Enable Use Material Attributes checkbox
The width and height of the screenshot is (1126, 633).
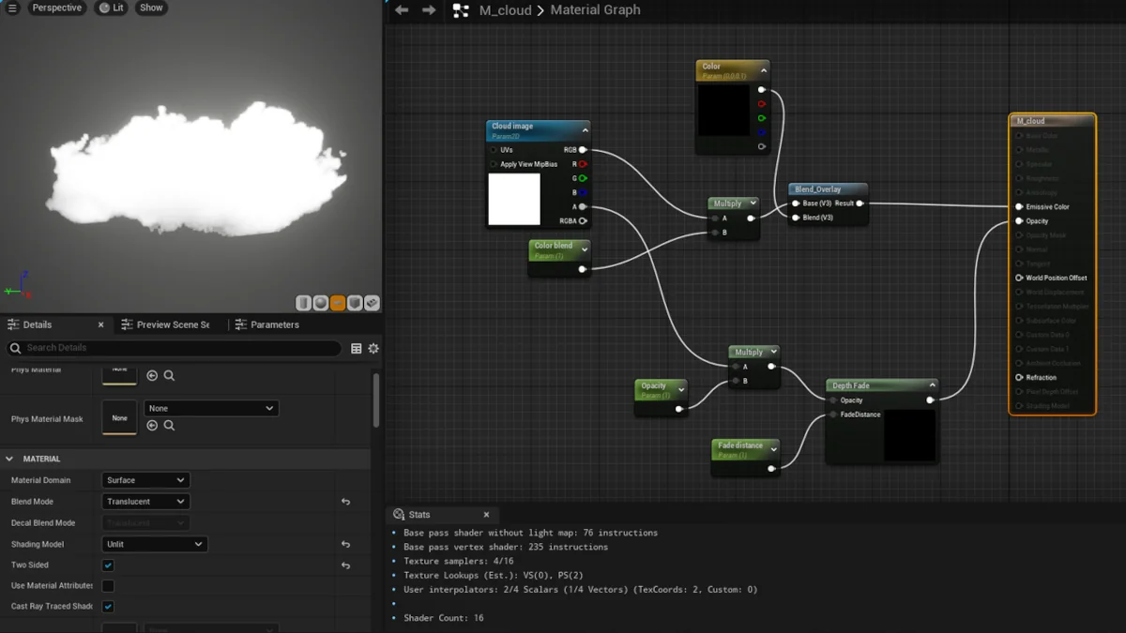pyautogui.click(x=108, y=586)
